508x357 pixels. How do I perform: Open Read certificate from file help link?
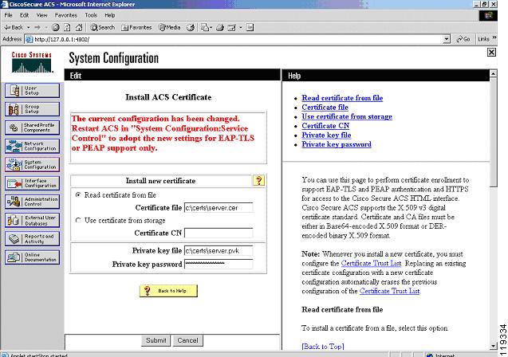coord(342,98)
